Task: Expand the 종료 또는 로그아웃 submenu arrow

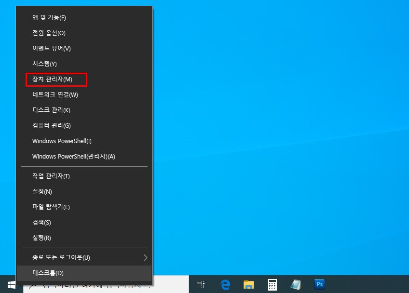Action: pos(145,257)
